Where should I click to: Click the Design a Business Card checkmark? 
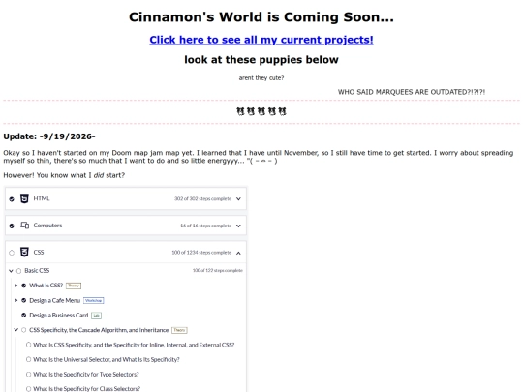tap(23, 315)
